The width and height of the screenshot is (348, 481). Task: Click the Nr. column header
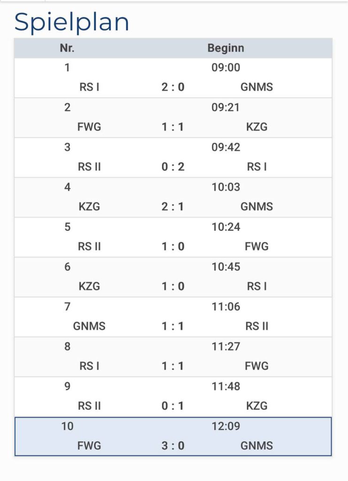[67, 48]
